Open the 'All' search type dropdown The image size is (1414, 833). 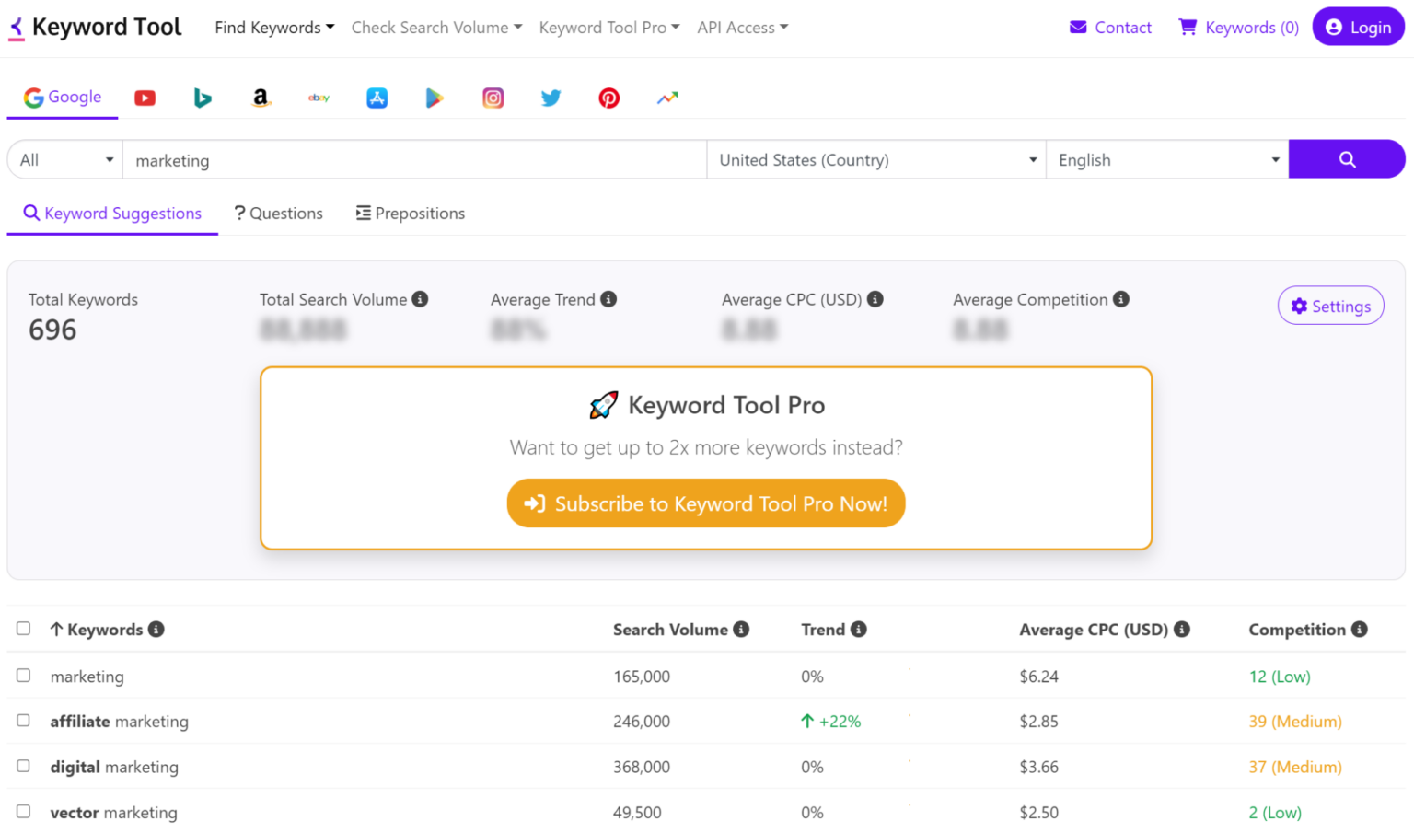[64, 159]
